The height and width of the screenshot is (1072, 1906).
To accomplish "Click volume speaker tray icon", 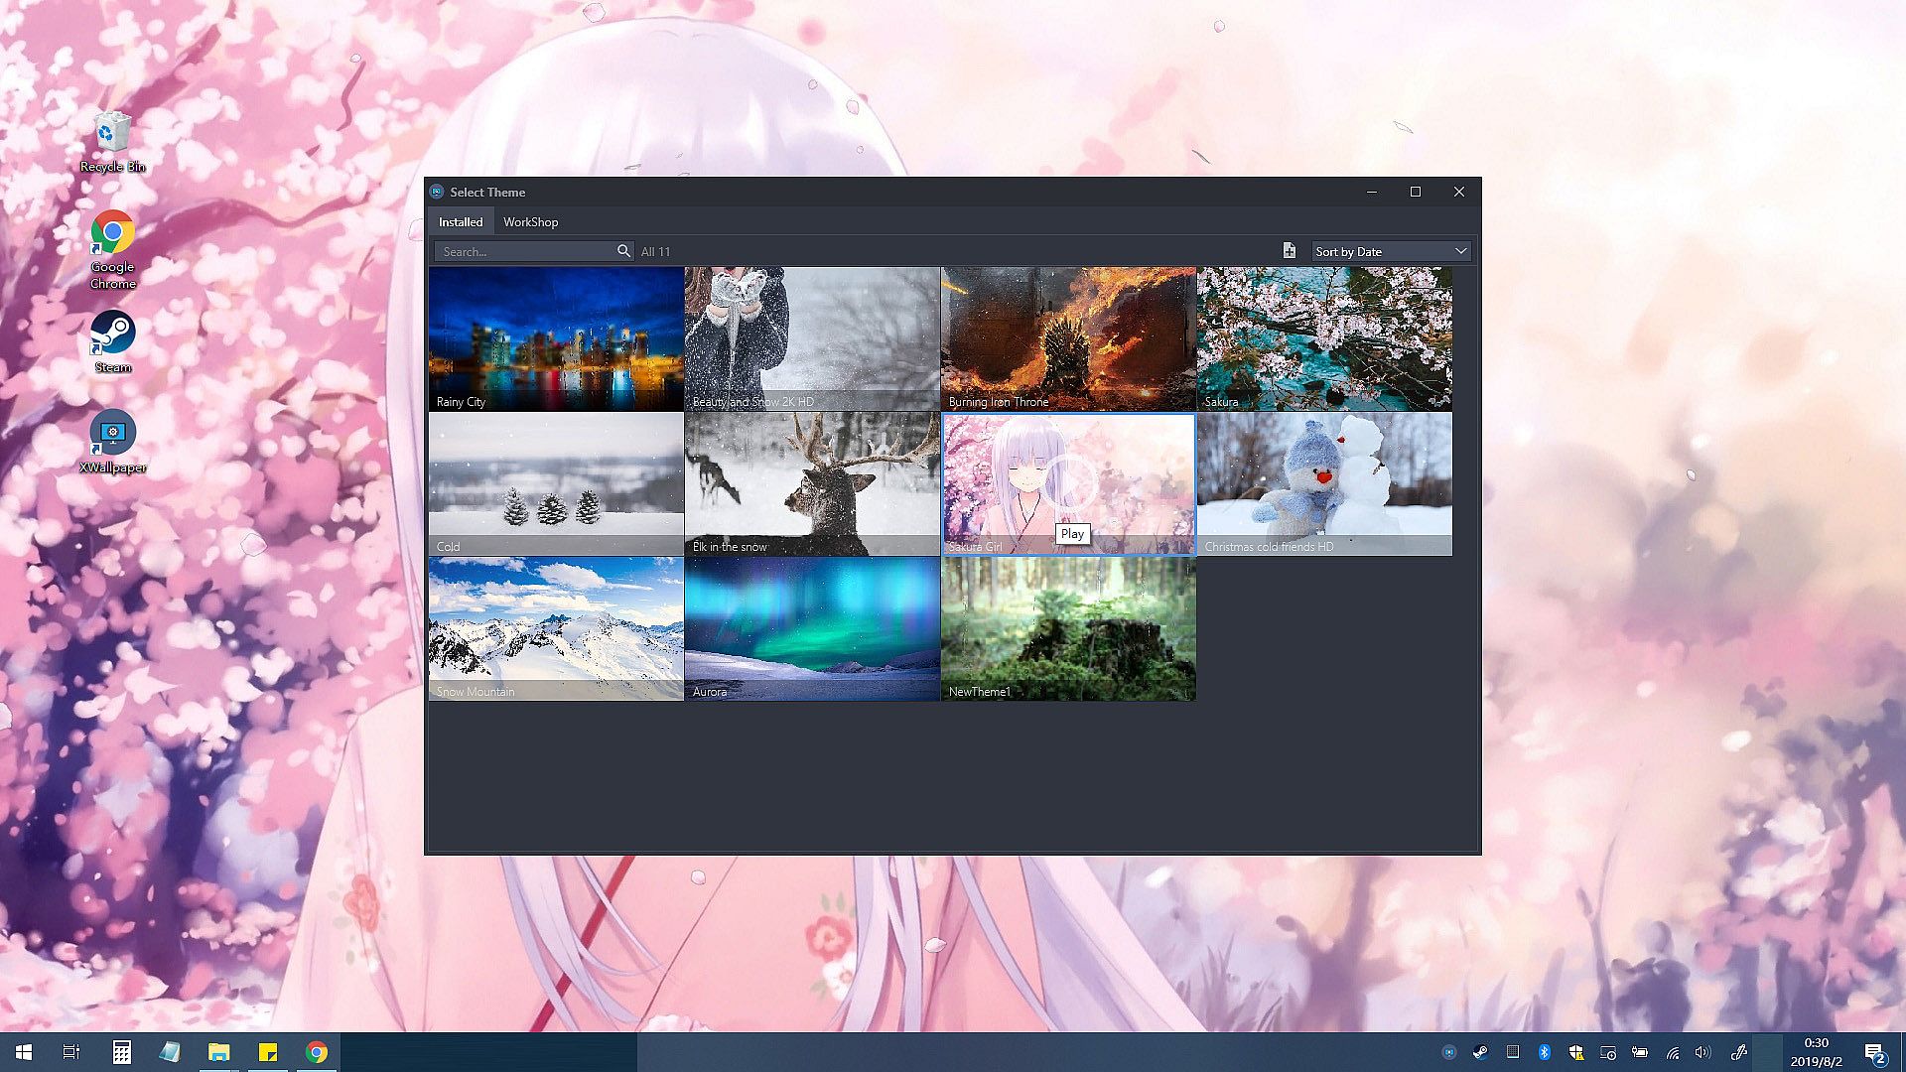I will 1703,1052.
